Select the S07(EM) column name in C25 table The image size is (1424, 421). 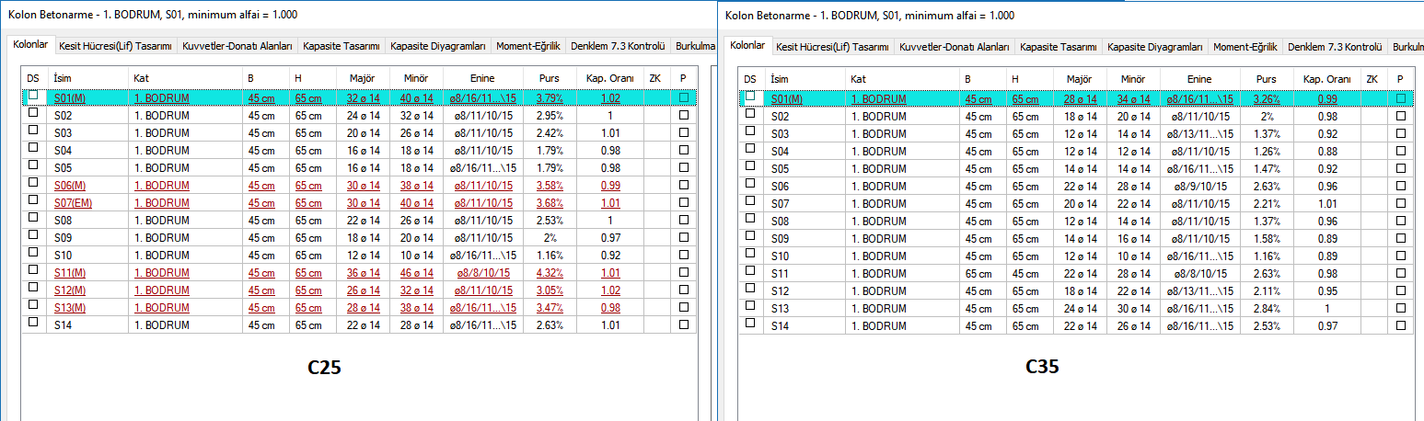click(72, 203)
